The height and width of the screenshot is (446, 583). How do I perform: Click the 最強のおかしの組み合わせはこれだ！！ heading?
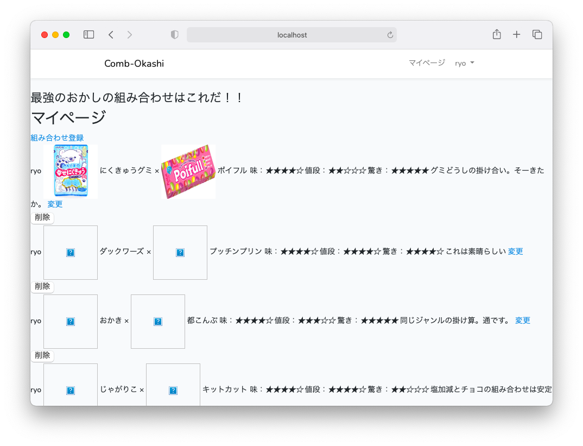(x=137, y=98)
